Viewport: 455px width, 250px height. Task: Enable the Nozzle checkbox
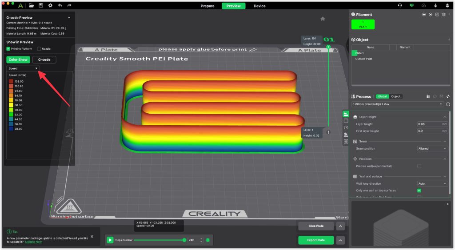39,48
